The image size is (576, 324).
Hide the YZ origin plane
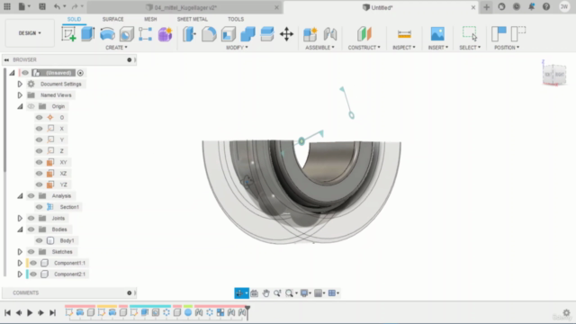[x=39, y=184]
